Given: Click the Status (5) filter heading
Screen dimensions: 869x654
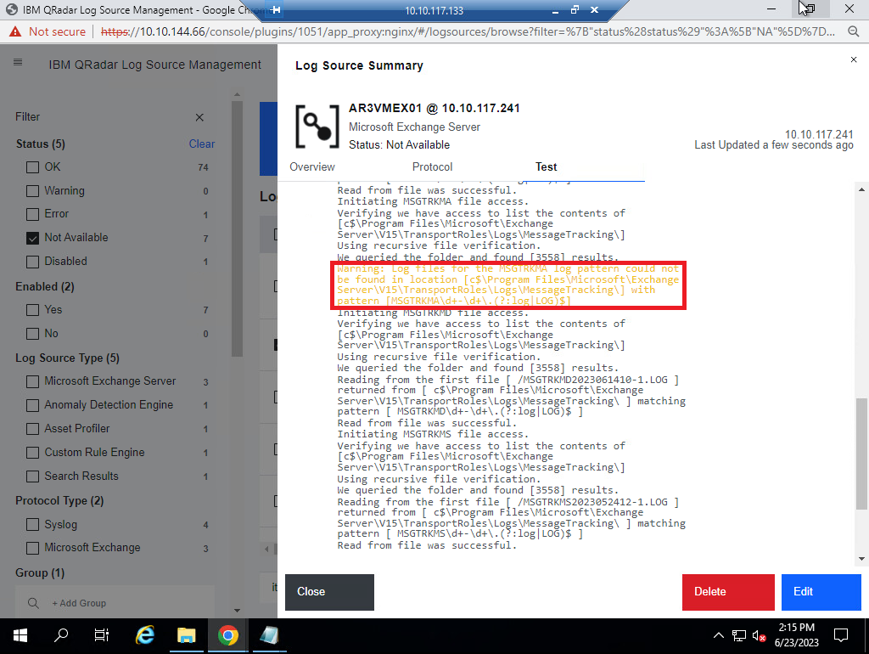Looking at the screenshot, I should click(41, 144).
